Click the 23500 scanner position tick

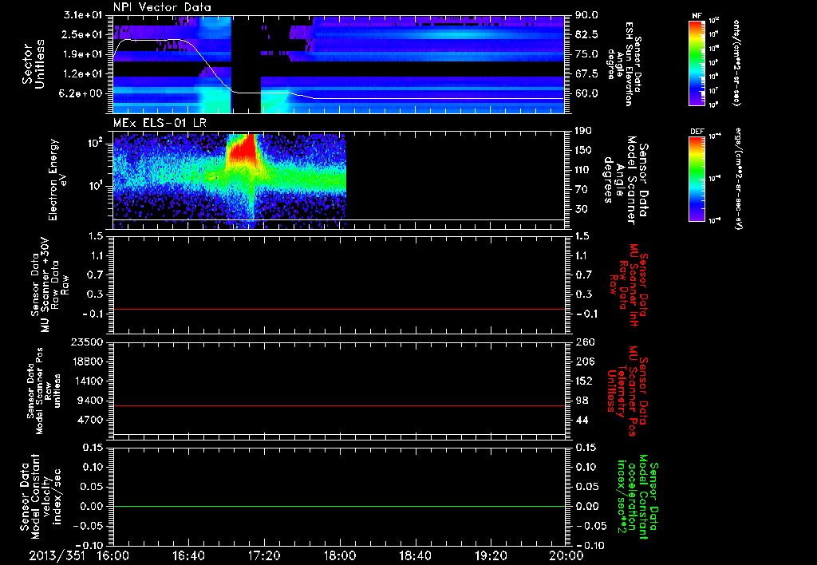(x=87, y=342)
